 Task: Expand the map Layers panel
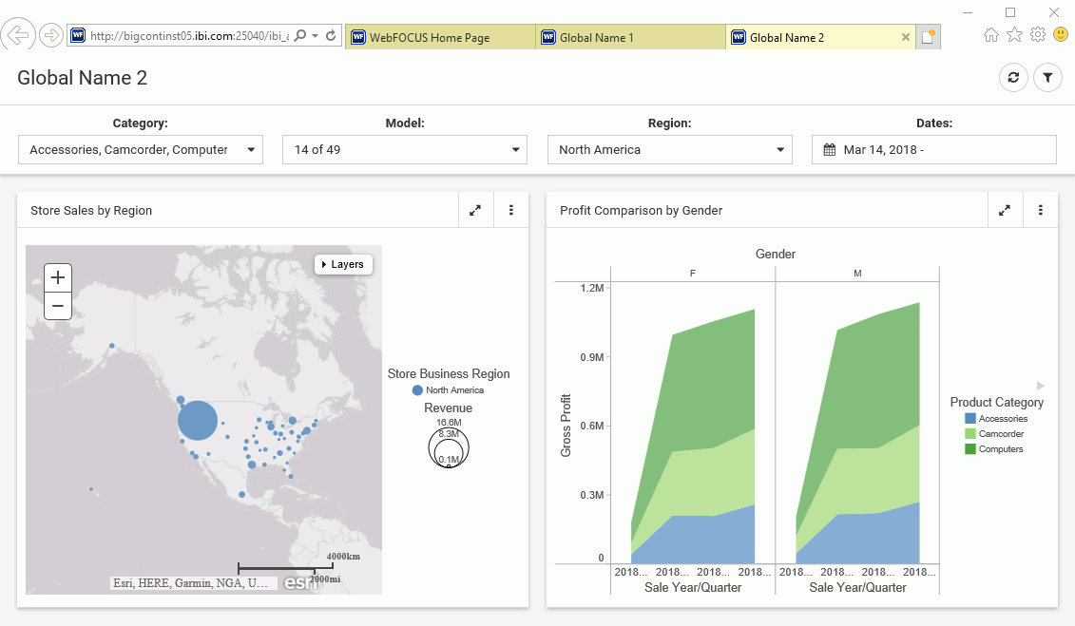pyautogui.click(x=343, y=264)
